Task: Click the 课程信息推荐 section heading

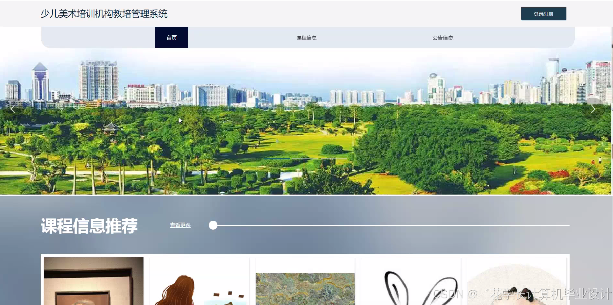Action: tap(89, 226)
